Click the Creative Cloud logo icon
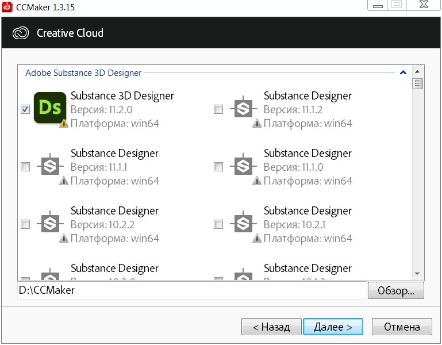Image resolution: width=442 pixels, height=345 pixels. [21, 33]
